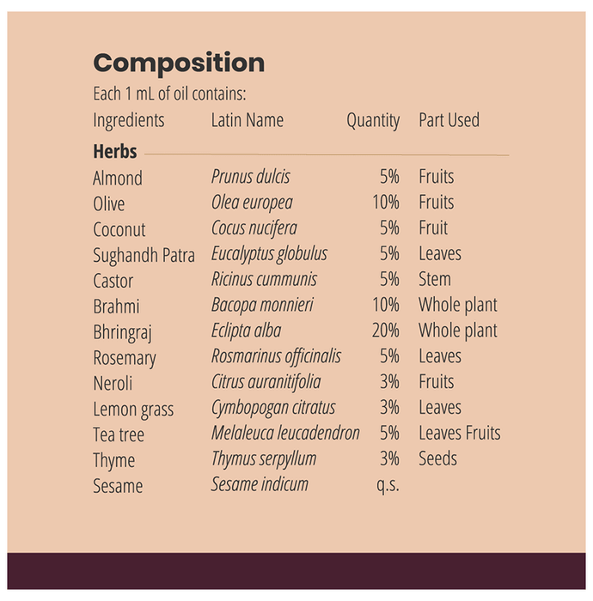Select the Bhringraj ingredient row name
The image size is (593, 601).
coord(122,332)
